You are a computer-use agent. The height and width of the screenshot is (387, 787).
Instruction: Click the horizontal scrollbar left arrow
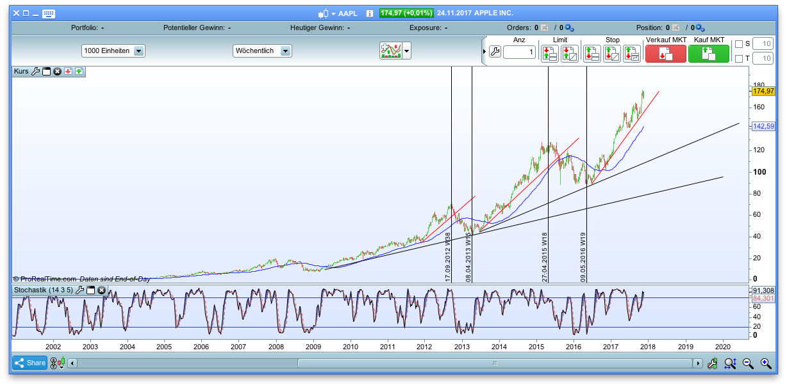[72, 363]
